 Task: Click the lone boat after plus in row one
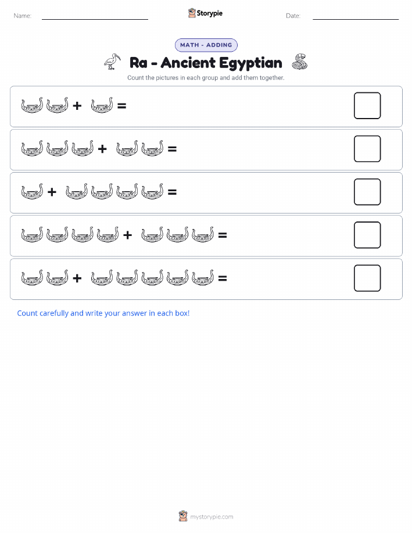102,105
